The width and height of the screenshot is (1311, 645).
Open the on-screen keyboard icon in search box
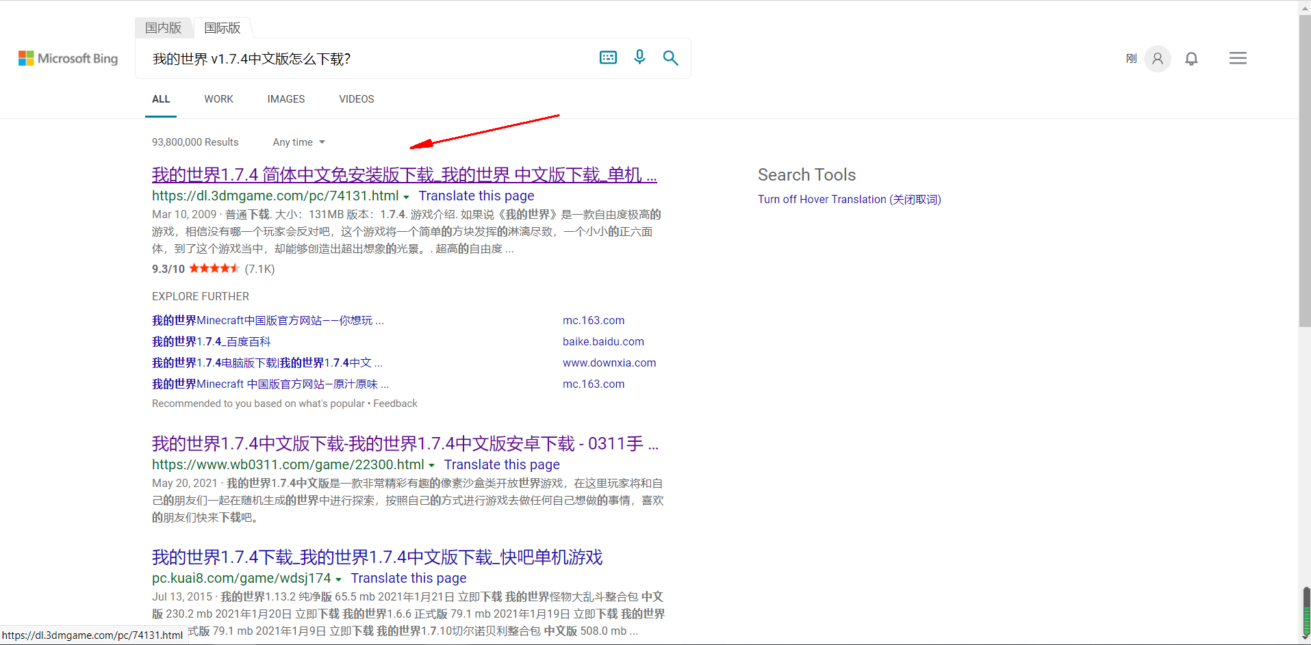608,58
